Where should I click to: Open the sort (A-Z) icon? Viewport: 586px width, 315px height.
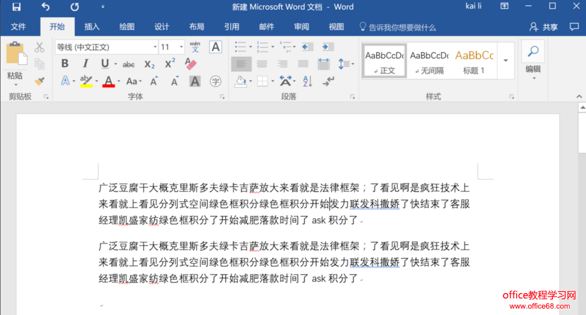307,81
